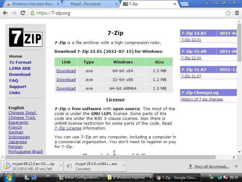This screenshot has width=242, height=182.
Task: Switch language to Chinese Trad.
Action: (22, 117)
